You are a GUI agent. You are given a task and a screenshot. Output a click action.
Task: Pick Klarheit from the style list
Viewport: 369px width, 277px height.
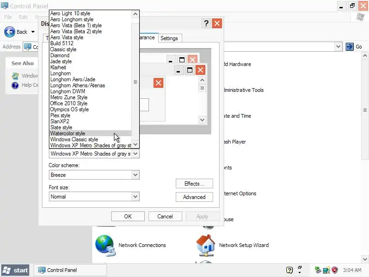[90, 67]
